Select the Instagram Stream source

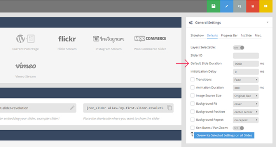(x=108, y=42)
